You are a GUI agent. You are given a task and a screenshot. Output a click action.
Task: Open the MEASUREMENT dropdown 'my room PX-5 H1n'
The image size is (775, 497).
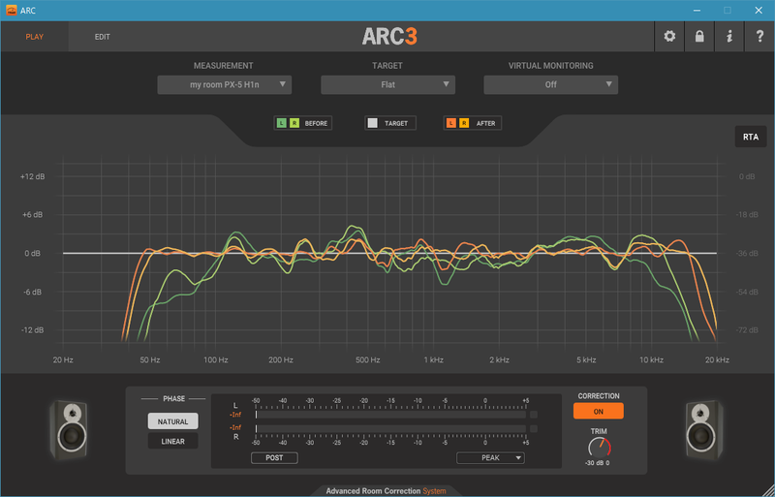[225, 84]
